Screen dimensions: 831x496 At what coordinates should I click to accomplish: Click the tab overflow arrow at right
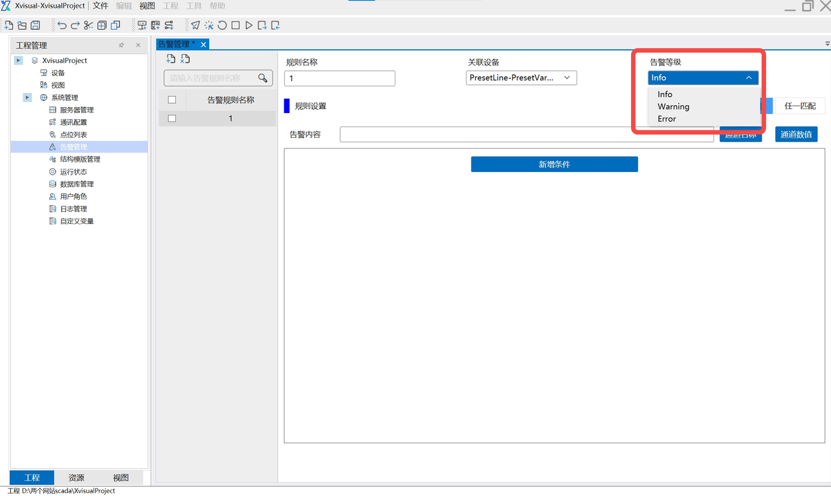[827, 44]
